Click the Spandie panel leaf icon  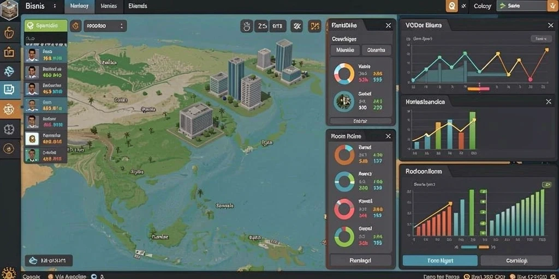(x=31, y=26)
